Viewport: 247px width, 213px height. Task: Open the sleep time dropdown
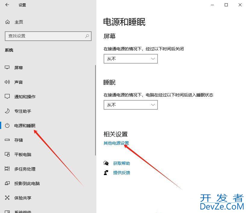coord(131,105)
